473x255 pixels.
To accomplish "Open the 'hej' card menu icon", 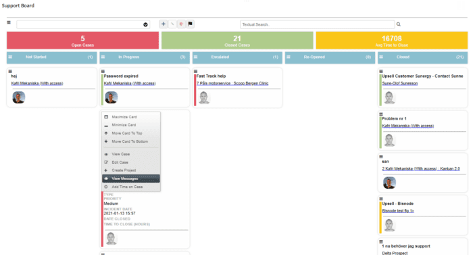I will coord(10,71).
